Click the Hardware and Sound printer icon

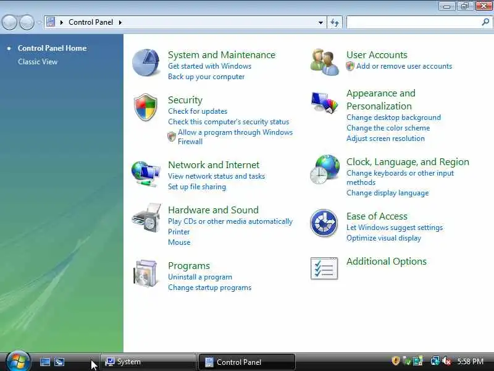[x=147, y=218]
